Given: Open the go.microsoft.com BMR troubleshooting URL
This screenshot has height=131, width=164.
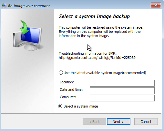Looking at the screenshot, I should [x=97, y=58].
